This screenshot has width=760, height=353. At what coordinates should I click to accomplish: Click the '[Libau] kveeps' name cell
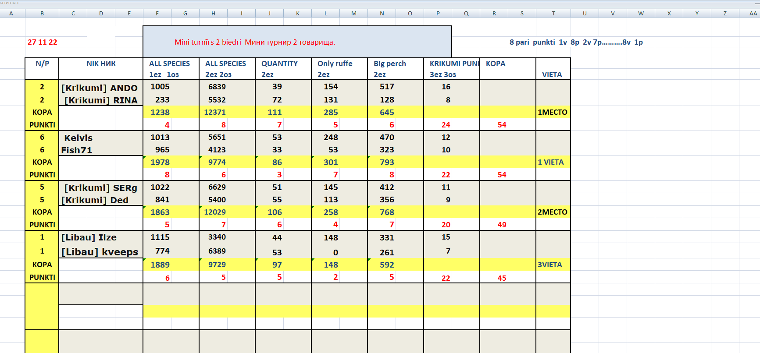coord(101,252)
